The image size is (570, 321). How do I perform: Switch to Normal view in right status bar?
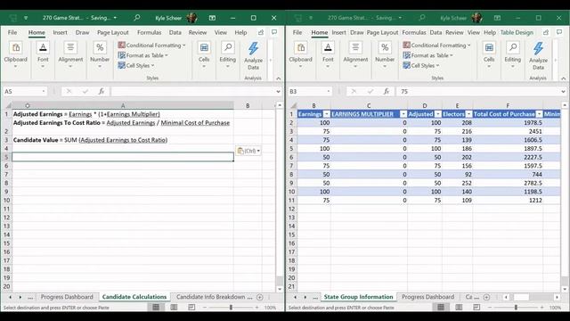tap(441, 308)
